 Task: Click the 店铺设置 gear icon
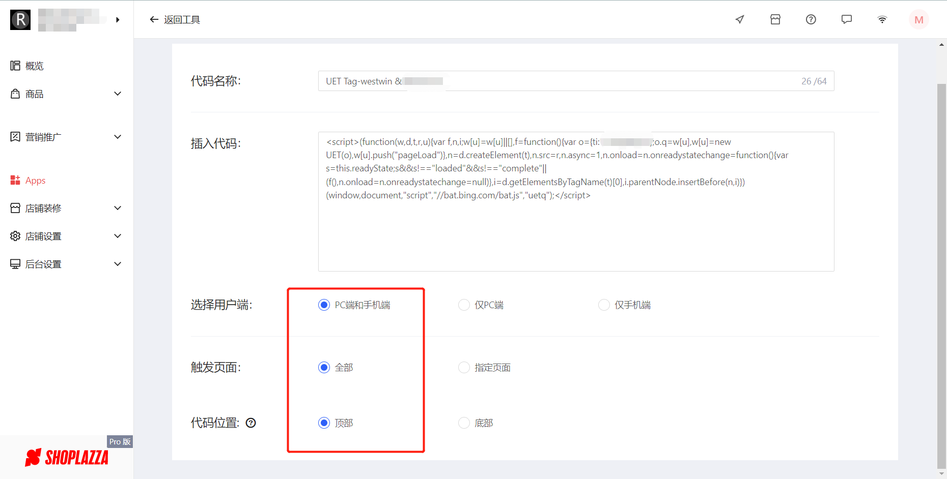pos(15,236)
